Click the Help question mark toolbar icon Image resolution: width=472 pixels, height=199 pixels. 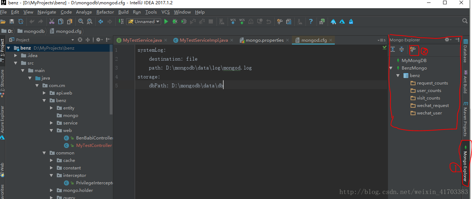coord(311,22)
